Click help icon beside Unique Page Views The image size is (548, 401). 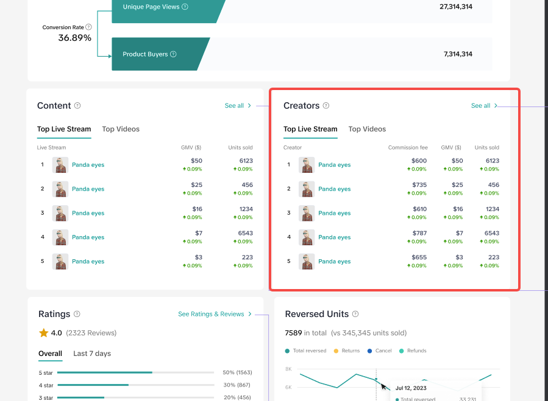tap(185, 7)
